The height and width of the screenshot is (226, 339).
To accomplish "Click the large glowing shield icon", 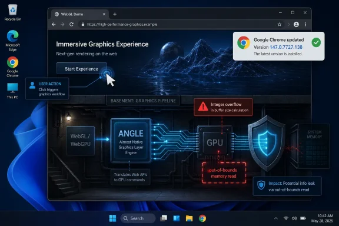I will (x=267, y=143).
